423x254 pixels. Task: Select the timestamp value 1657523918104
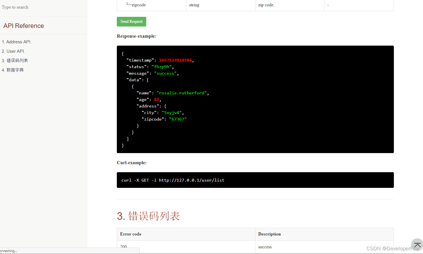pos(175,60)
